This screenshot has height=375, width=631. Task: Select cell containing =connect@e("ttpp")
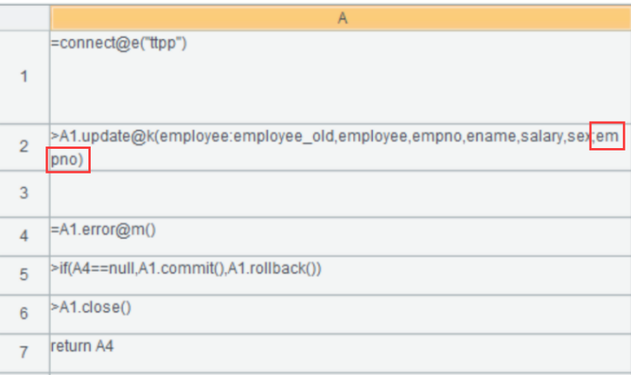coord(341,77)
